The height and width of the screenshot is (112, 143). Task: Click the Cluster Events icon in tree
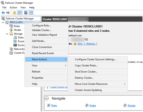11,53
